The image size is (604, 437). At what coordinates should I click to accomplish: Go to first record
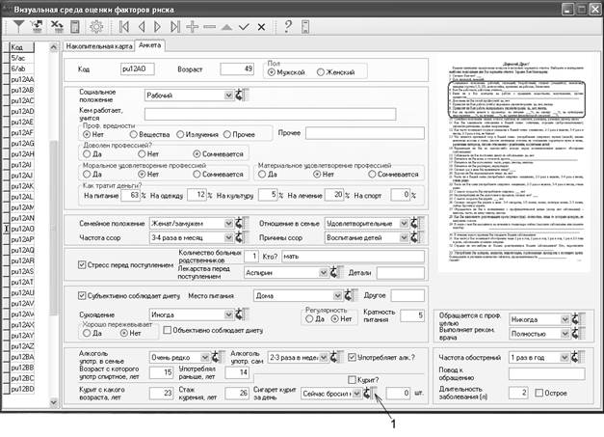coord(125,26)
